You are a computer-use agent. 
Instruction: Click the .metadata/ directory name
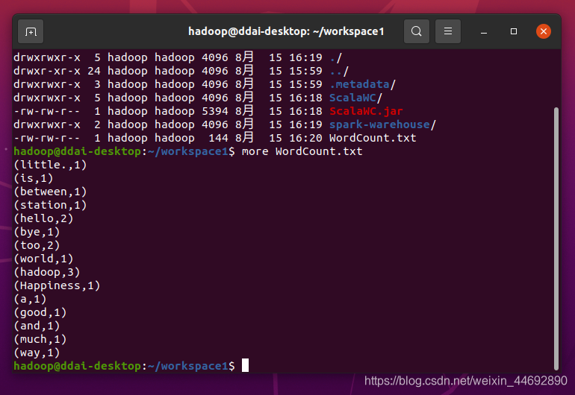click(x=362, y=84)
